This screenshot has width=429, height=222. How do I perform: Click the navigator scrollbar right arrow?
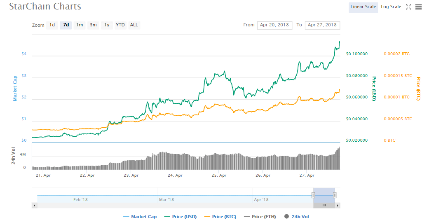(338, 205)
